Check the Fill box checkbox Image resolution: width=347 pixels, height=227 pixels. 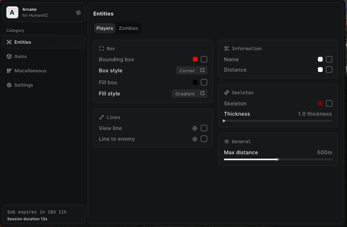(204, 82)
